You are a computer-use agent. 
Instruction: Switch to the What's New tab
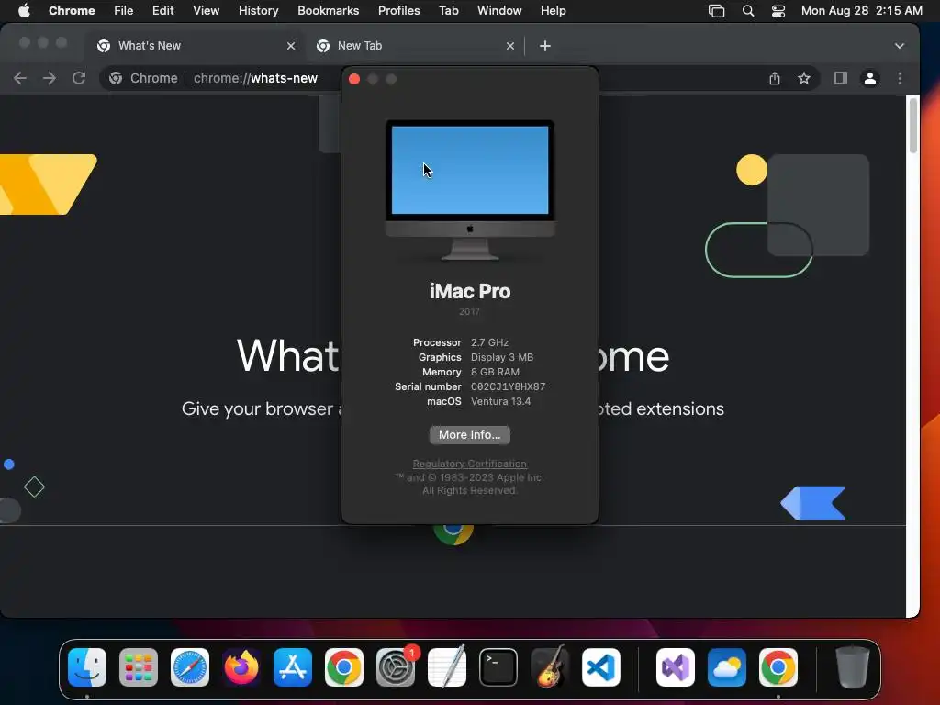click(195, 46)
